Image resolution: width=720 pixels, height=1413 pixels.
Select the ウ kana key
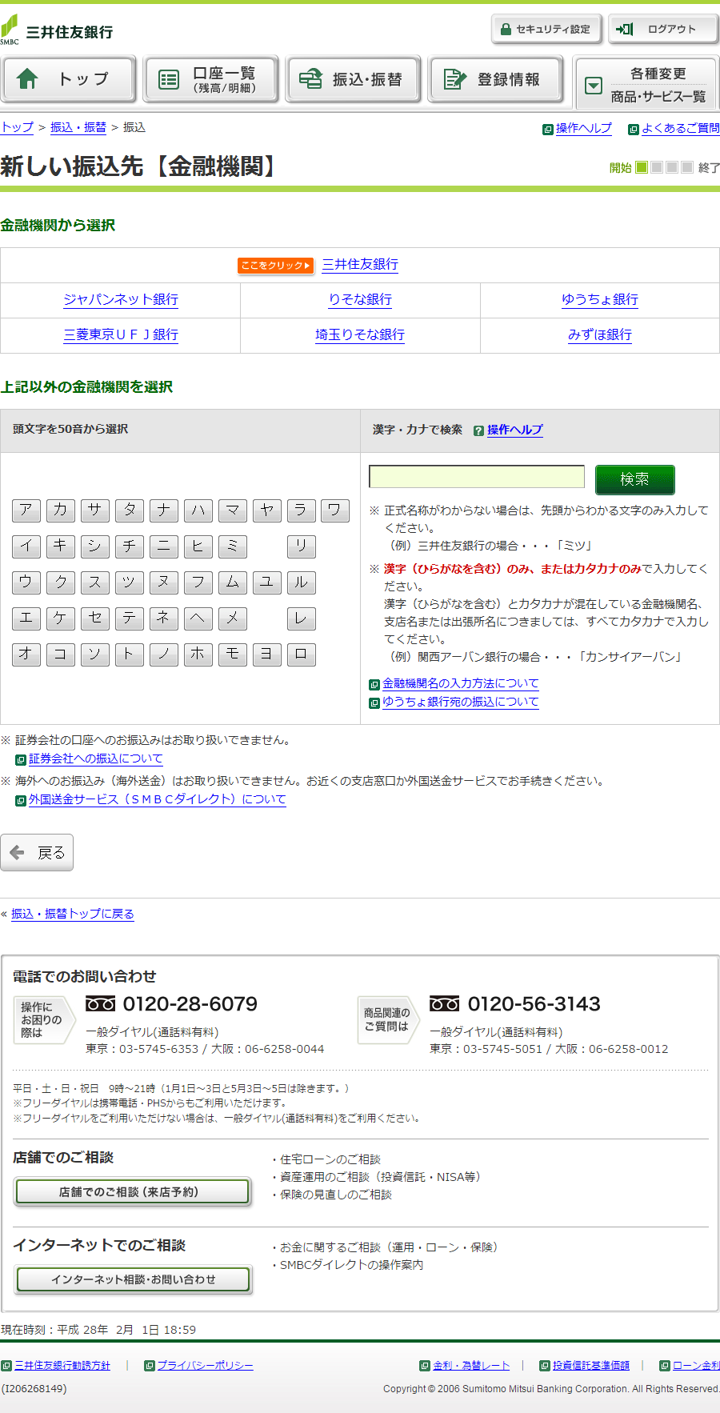(26, 582)
